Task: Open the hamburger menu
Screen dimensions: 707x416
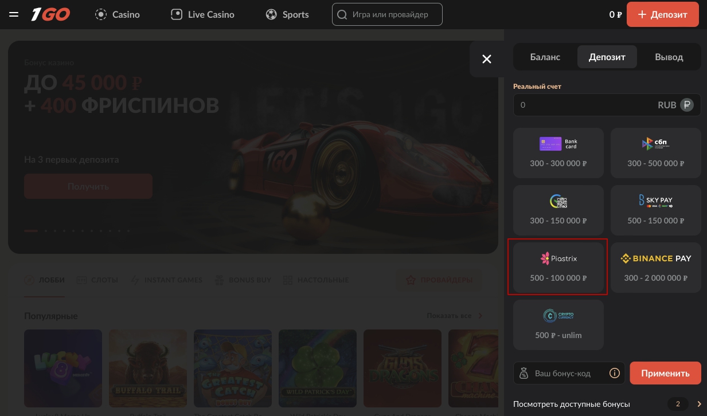Action: click(x=14, y=15)
